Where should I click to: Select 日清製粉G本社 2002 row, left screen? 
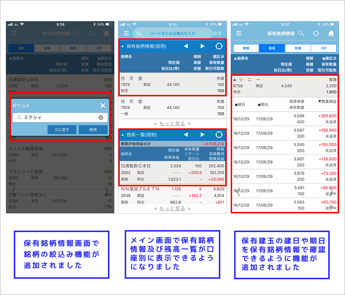60,86
